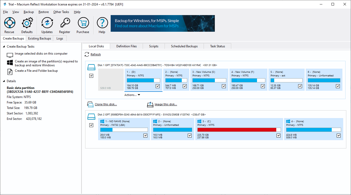The width and height of the screenshot is (351, 195).
Task: Open the Actions dropdown
Action: (x=132, y=95)
